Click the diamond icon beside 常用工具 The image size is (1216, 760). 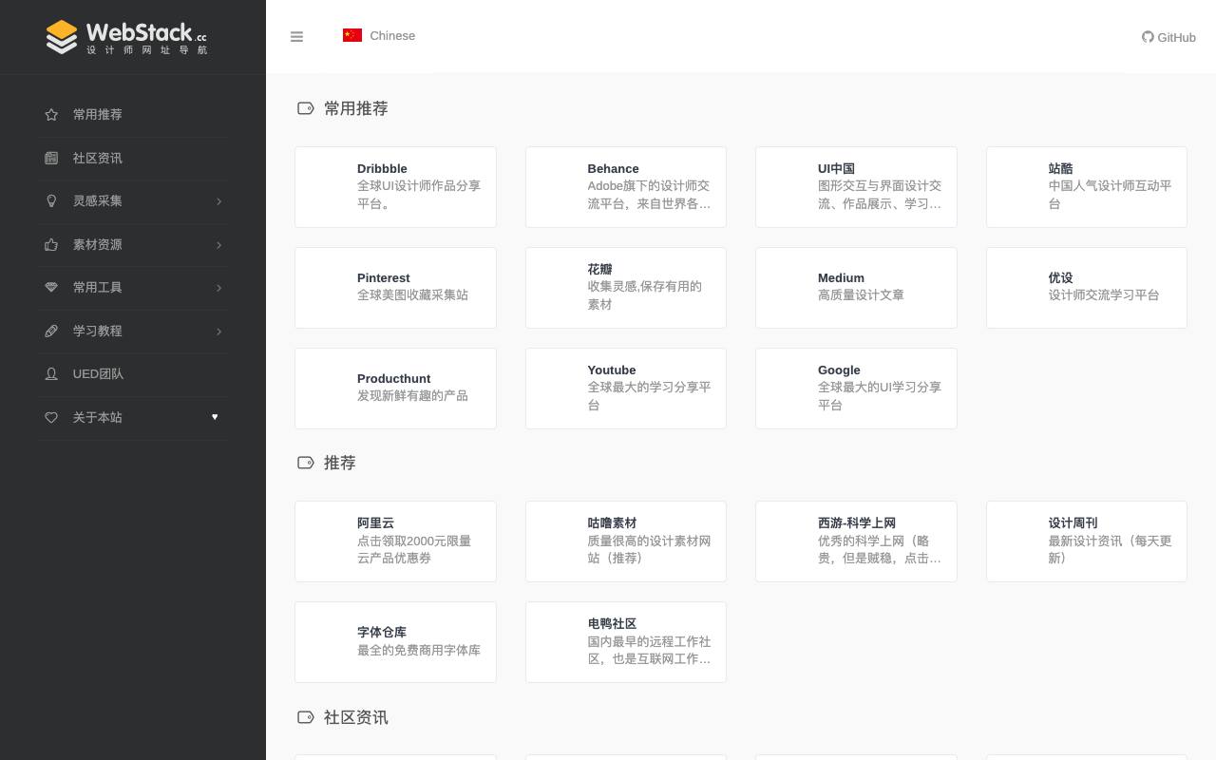(x=51, y=287)
